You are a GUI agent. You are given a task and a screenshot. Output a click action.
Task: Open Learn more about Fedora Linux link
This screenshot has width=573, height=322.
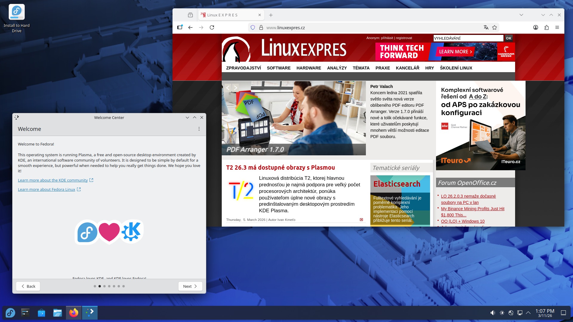pyautogui.click(x=47, y=189)
